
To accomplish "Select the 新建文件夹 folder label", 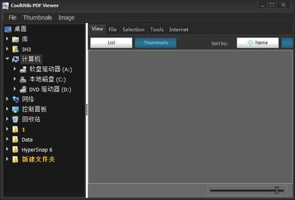I will (38, 159).
